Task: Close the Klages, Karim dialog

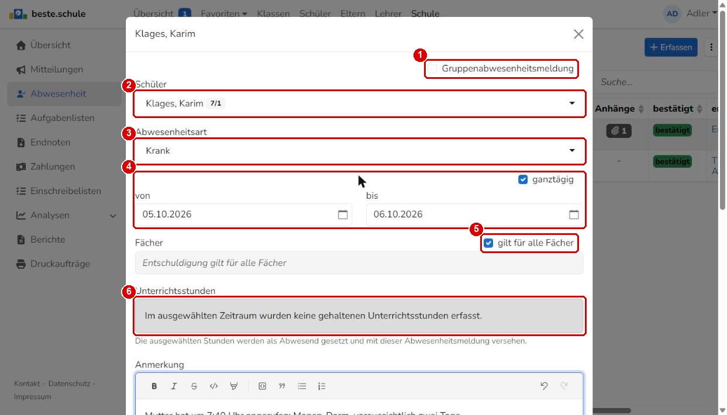Action: [578, 34]
